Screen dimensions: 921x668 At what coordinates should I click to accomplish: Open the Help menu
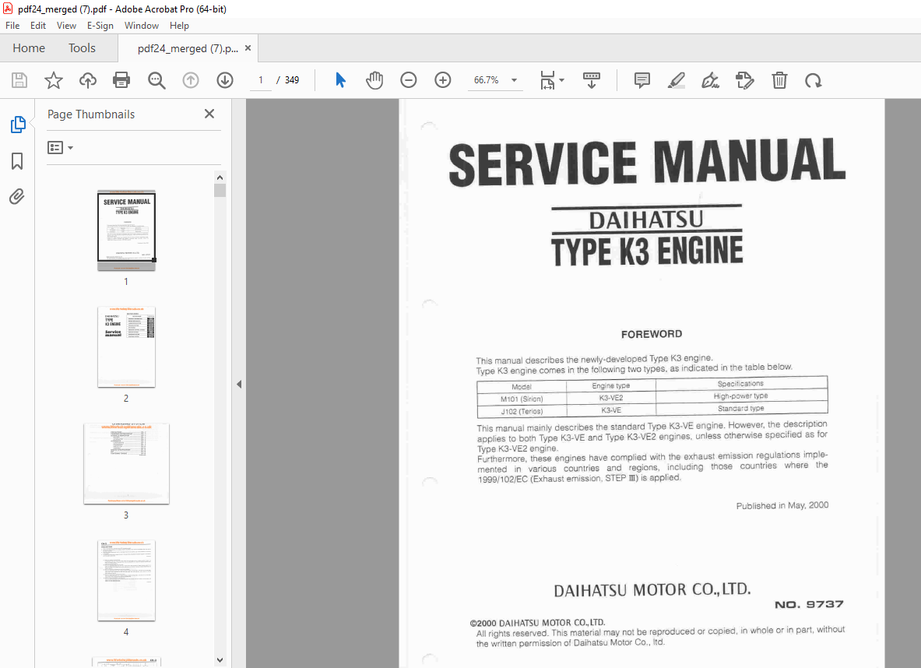click(179, 25)
